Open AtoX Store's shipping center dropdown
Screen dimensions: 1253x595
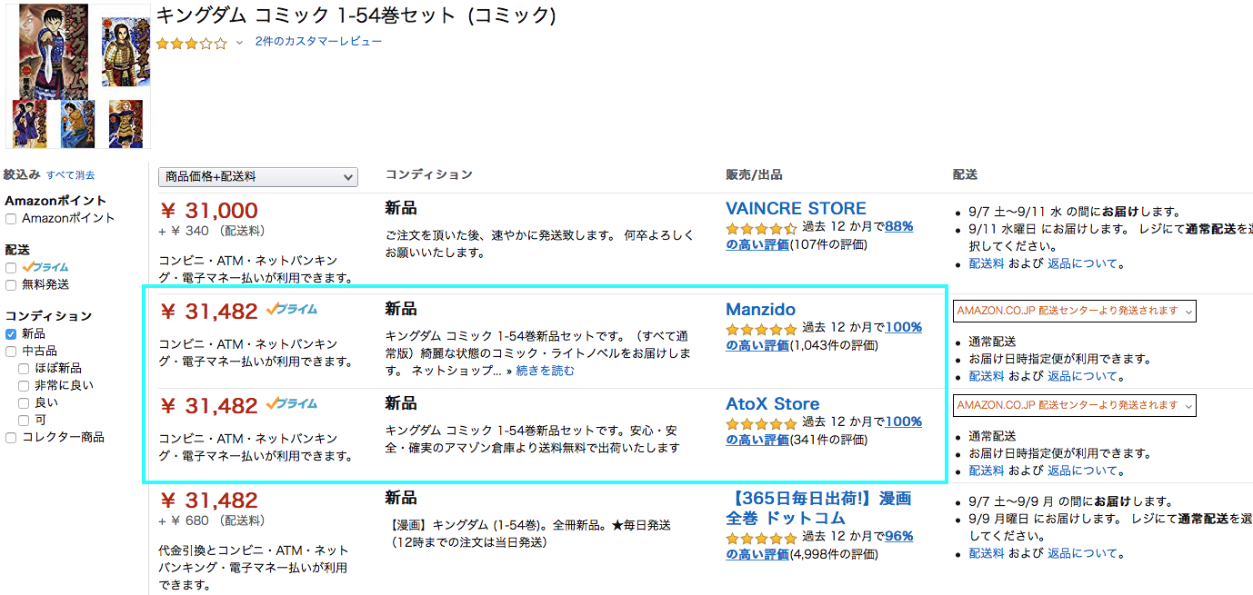1074,405
